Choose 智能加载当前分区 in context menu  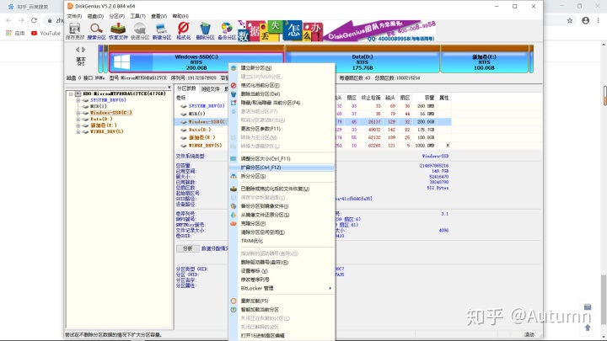[282, 310]
